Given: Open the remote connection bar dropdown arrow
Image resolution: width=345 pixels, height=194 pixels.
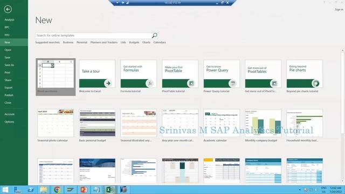Looking at the screenshot, I should (x=118, y=3).
